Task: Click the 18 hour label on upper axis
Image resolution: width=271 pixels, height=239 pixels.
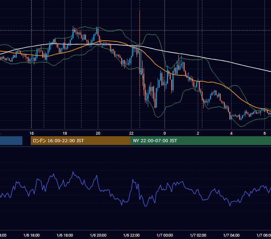Action: click(x=65, y=133)
